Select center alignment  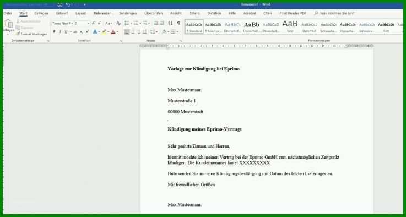(133, 32)
